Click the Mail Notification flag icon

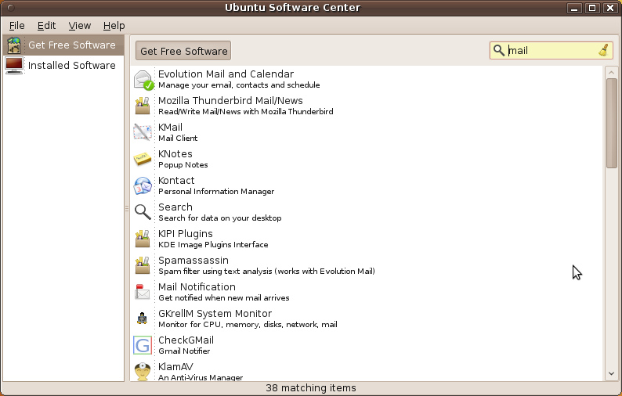[142, 292]
